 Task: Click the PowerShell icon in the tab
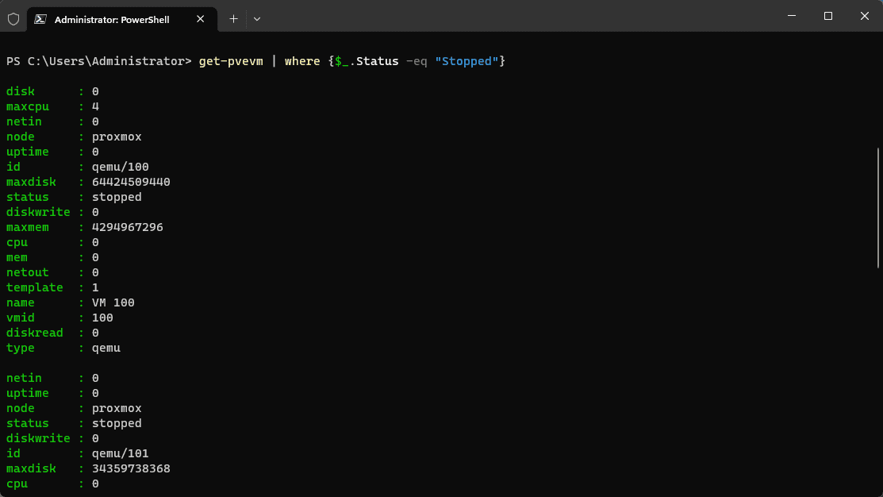pos(40,19)
